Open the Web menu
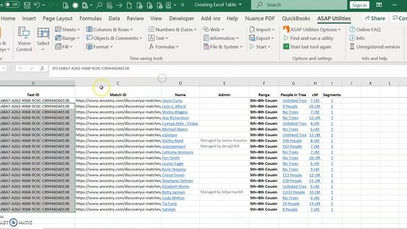Image resolution: width=407 pixels, height=229 pixels. (214, 30)
